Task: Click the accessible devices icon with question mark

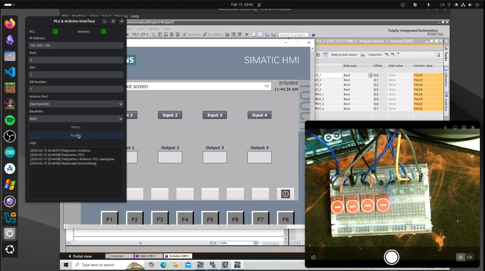Action: tap(227, 34)
